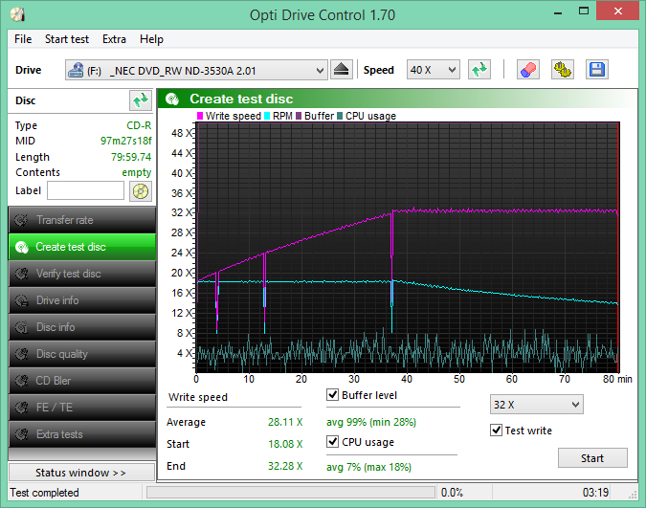Click the CD-R disc type value
The image size is (646, 508).
pos(139,125)
